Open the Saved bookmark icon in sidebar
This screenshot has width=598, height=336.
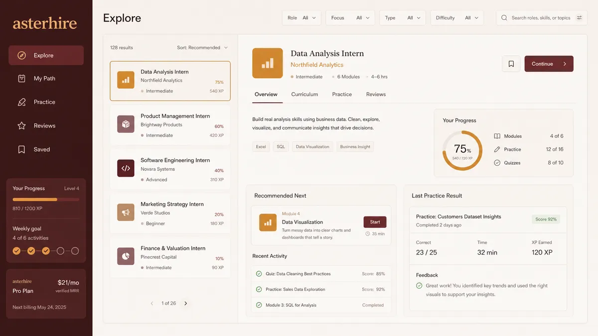[21, 149]
